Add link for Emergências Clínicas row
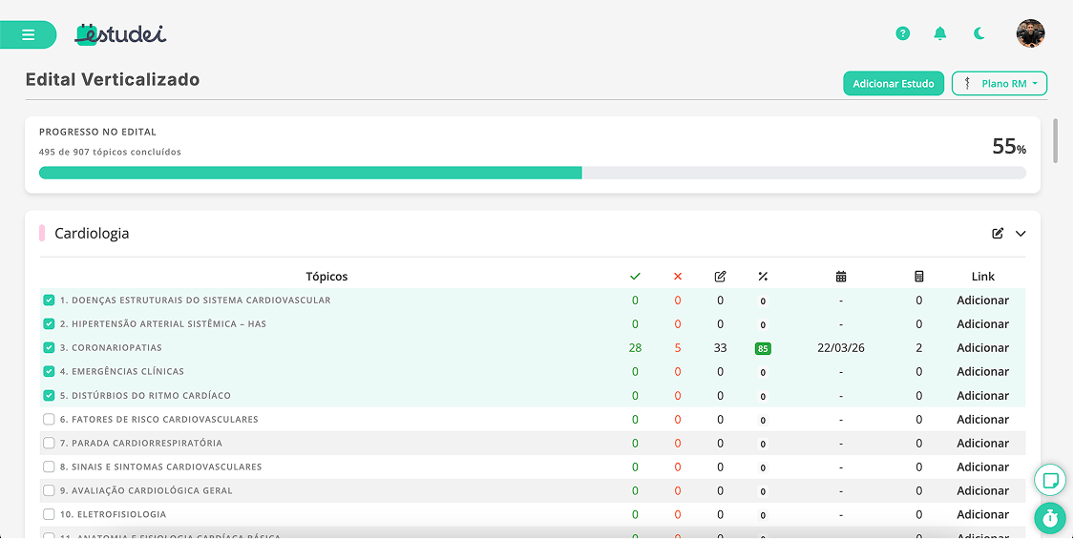The width and height of the screenshot is (1074, 539). tap(982, 372)
